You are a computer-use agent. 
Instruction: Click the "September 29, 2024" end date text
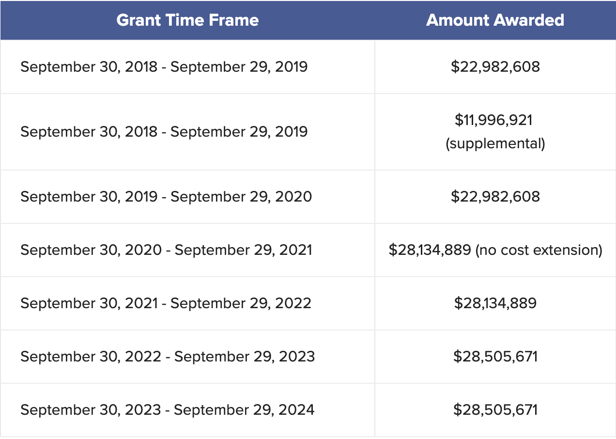point(245,410)
